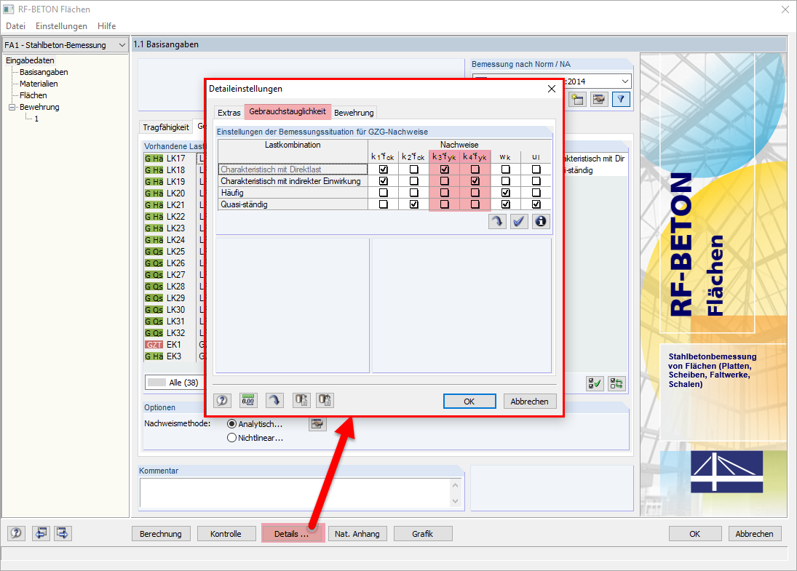
Task: Open the FA1 - Stahlbeton-Bemessung dropdown
Action: 65,44
